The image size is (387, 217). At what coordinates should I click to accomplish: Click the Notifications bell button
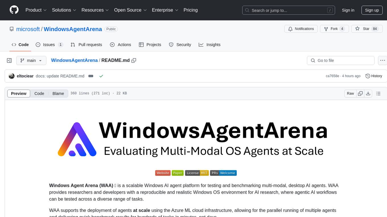[x=301, y=29]
